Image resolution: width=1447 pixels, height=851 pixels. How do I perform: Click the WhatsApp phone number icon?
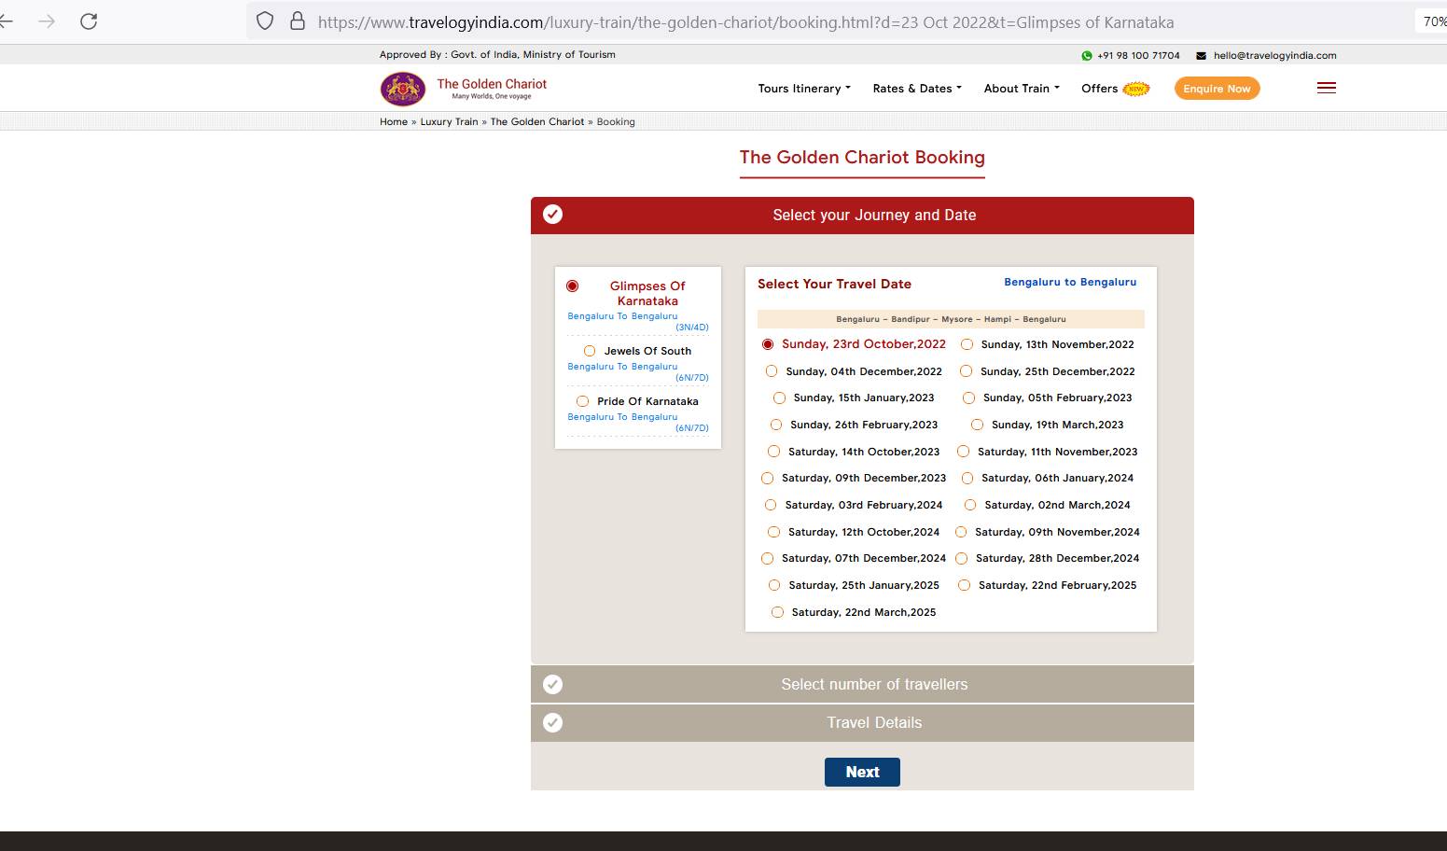click(1086, 56)
